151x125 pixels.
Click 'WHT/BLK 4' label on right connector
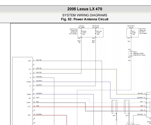point(141,114)
